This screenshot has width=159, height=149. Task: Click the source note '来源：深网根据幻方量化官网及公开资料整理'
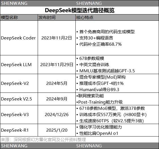pos(43,140)
